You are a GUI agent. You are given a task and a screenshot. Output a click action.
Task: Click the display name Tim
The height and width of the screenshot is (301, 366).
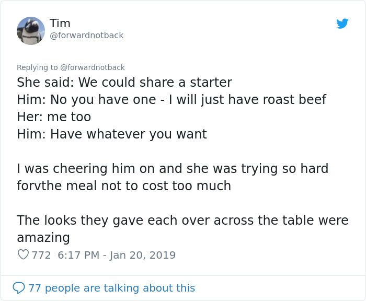tap(60, 23)
